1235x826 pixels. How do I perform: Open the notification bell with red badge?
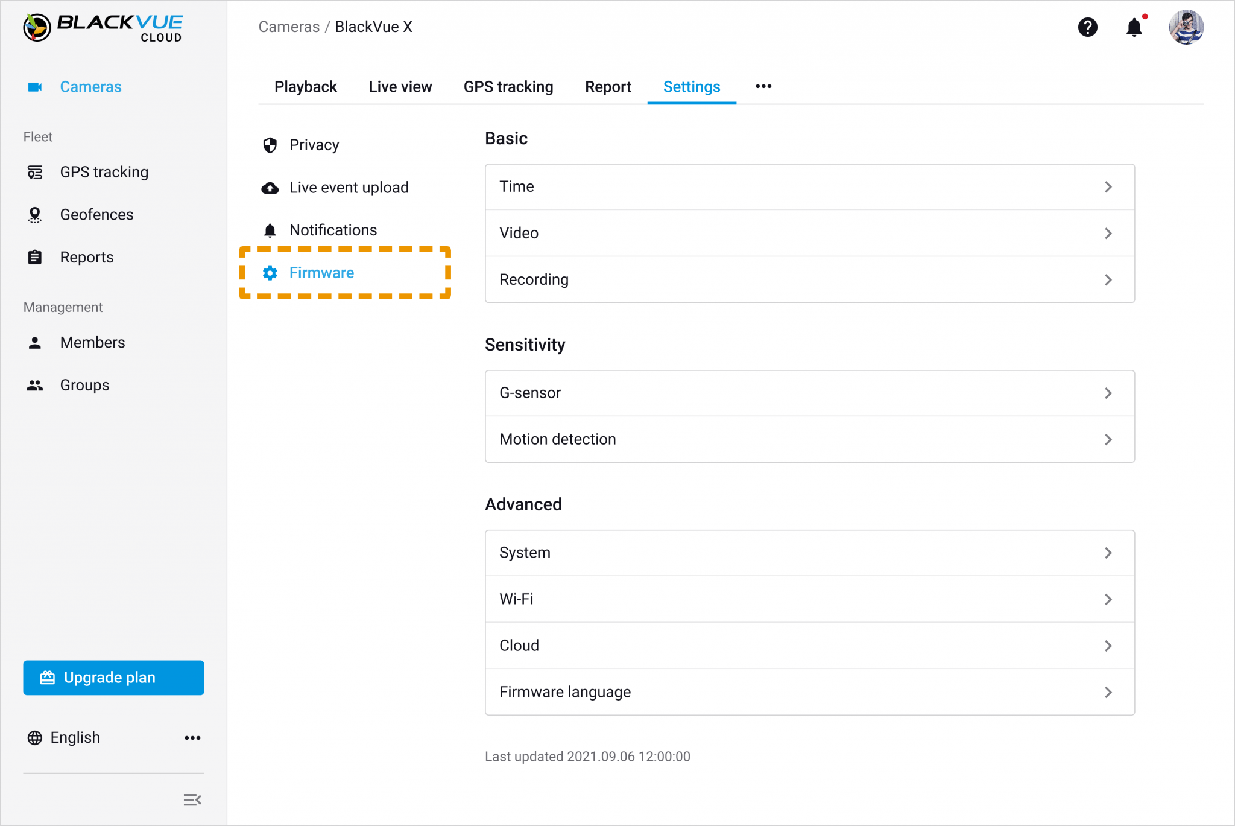[1134, 27]
